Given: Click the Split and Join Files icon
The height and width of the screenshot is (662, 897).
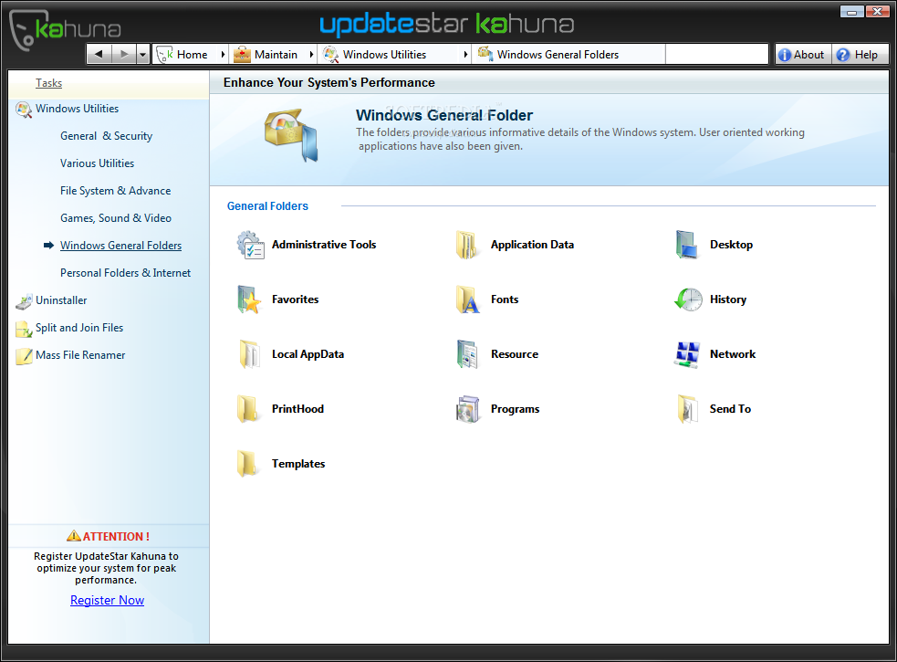Looking at the screenshot, I should (24, 329).
